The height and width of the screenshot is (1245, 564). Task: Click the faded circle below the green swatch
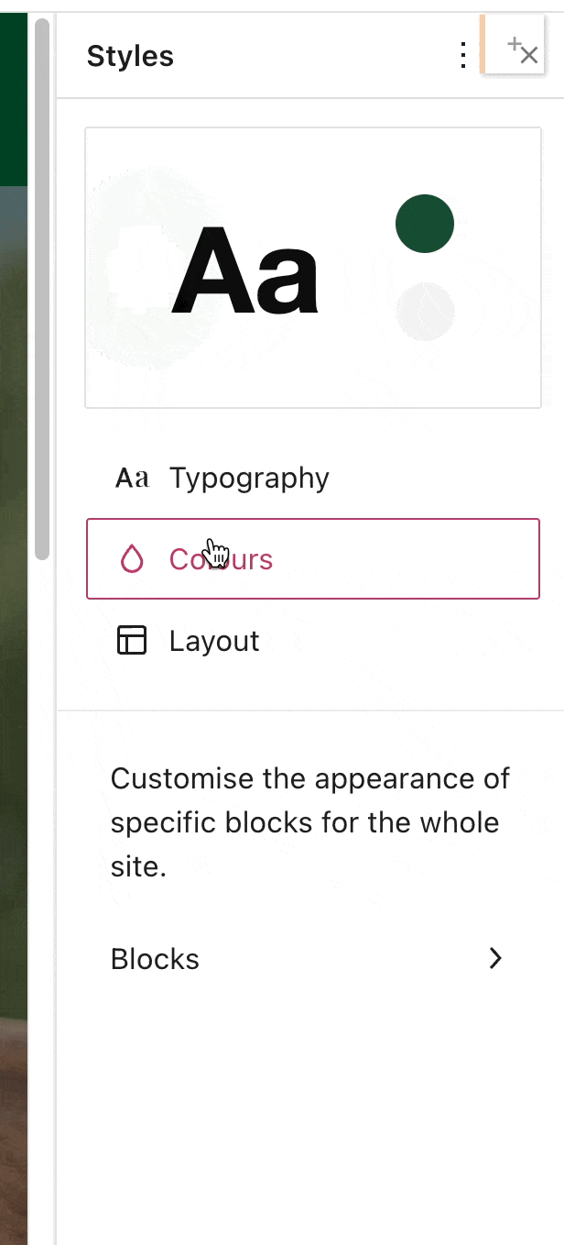tap(424, 312)
